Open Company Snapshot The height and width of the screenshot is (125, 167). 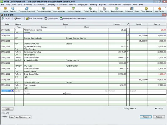27,10
